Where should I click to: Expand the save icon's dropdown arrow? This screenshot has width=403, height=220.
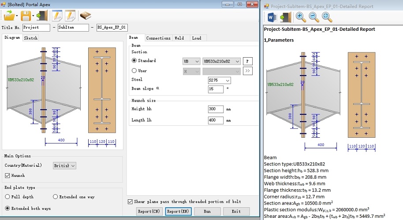(33, 16)
